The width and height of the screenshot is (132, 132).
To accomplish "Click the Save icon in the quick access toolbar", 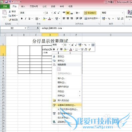I will (6, 2).
